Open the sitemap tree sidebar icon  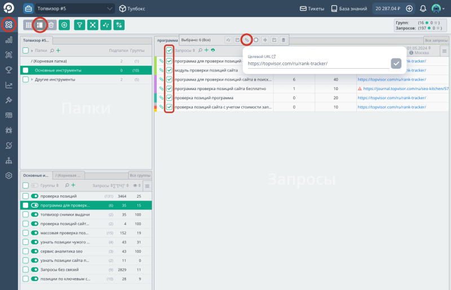pos(8,160)
